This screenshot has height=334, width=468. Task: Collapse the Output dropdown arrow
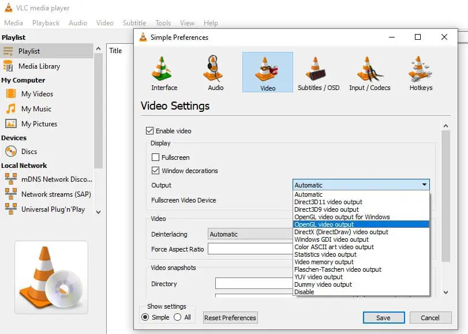coord(424,185)
